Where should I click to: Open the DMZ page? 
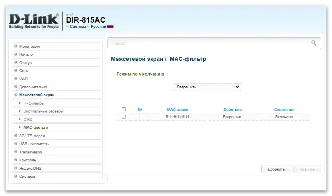[57, 119]
